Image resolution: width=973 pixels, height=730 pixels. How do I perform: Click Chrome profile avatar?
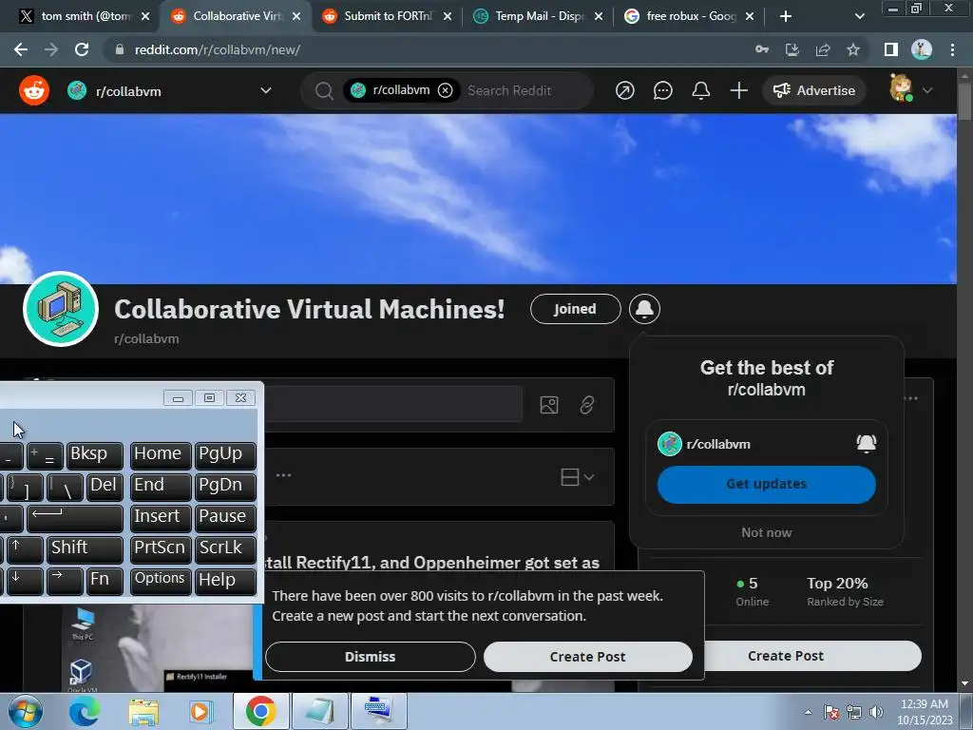pyautogui.click(x=921, y=49)
